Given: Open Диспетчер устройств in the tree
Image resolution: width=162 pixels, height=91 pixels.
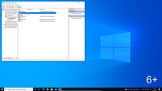Looking at the screenshot, I should (12, 23).
